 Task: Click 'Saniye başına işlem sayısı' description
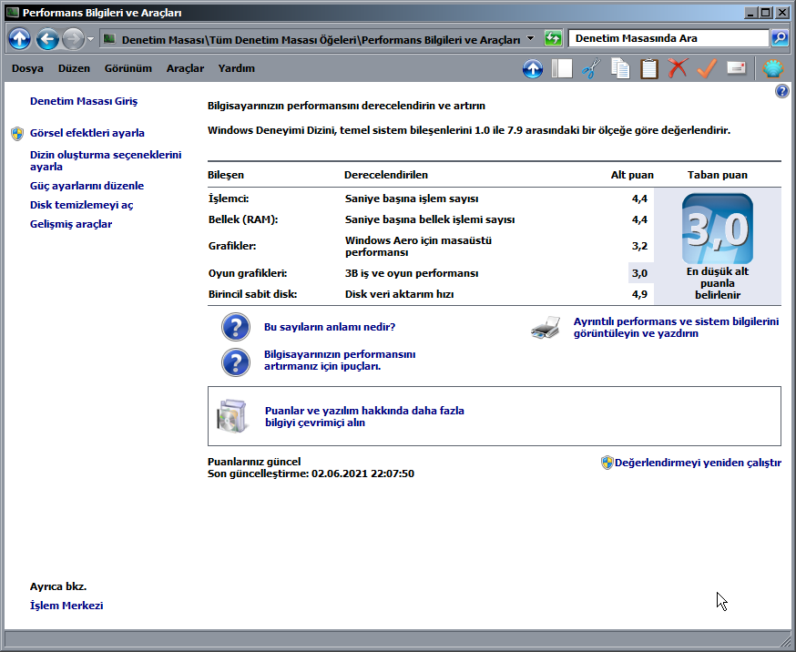point(412,199)
